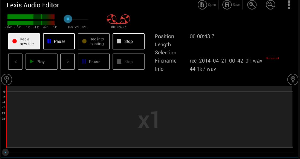Click the Filename label

click(x=166, y=61)
